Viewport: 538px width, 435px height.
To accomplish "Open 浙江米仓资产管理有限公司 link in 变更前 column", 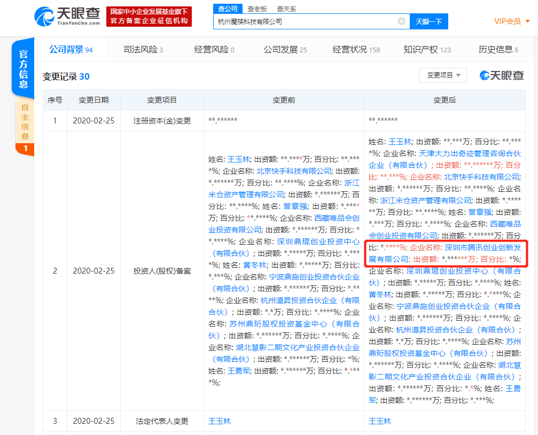I will pos(284,189).
